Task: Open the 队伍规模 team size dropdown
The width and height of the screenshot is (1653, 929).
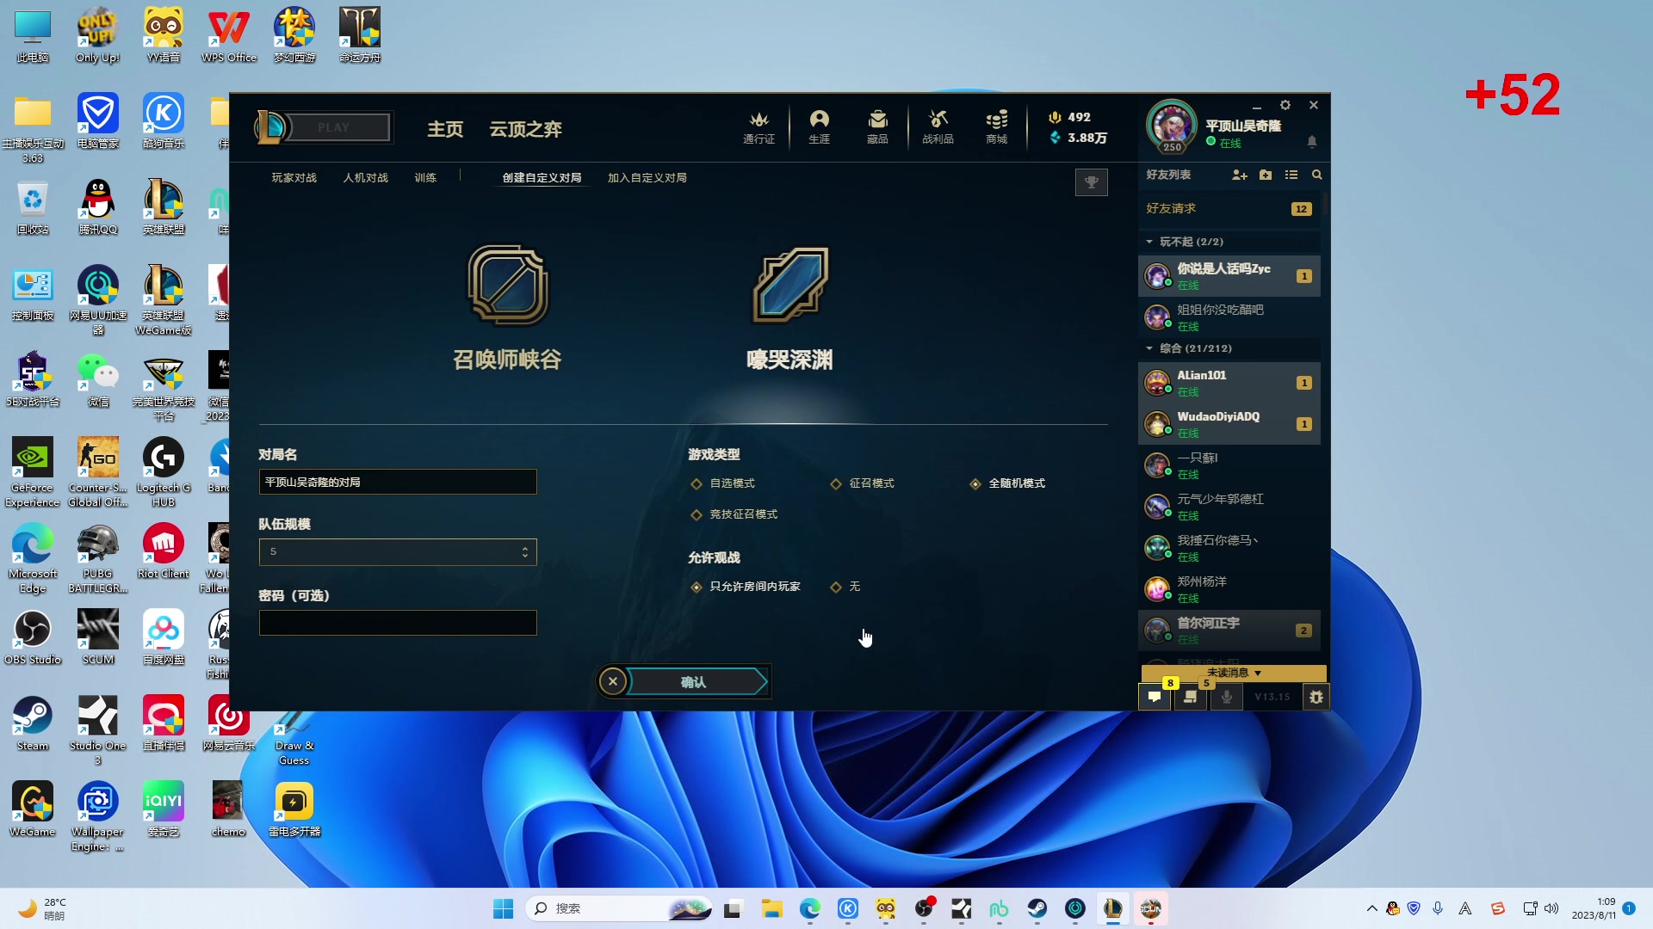Action: tap(397, 551)
